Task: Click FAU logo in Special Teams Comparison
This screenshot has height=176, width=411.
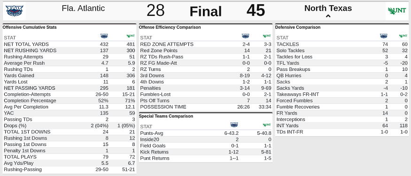Action: point(234,125)
